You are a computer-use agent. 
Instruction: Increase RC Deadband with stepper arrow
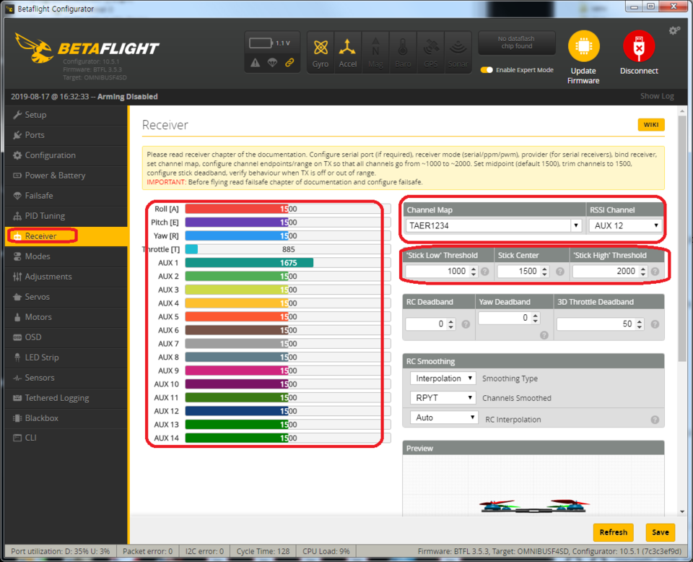pyautogui.click(x=450, y=321)
